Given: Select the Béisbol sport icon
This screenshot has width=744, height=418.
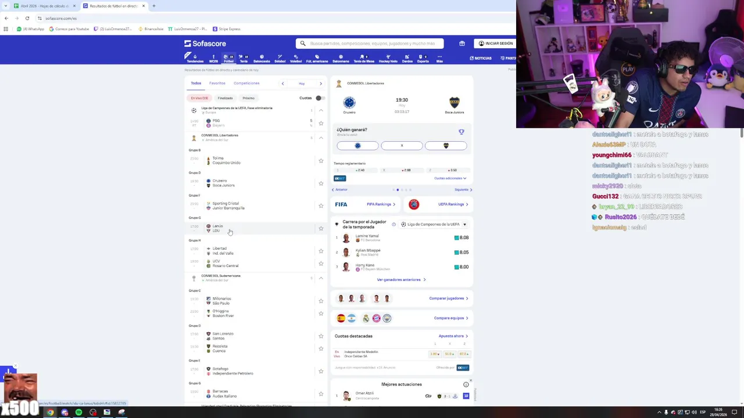Looking at the screenshot, I should pos(280,59).
